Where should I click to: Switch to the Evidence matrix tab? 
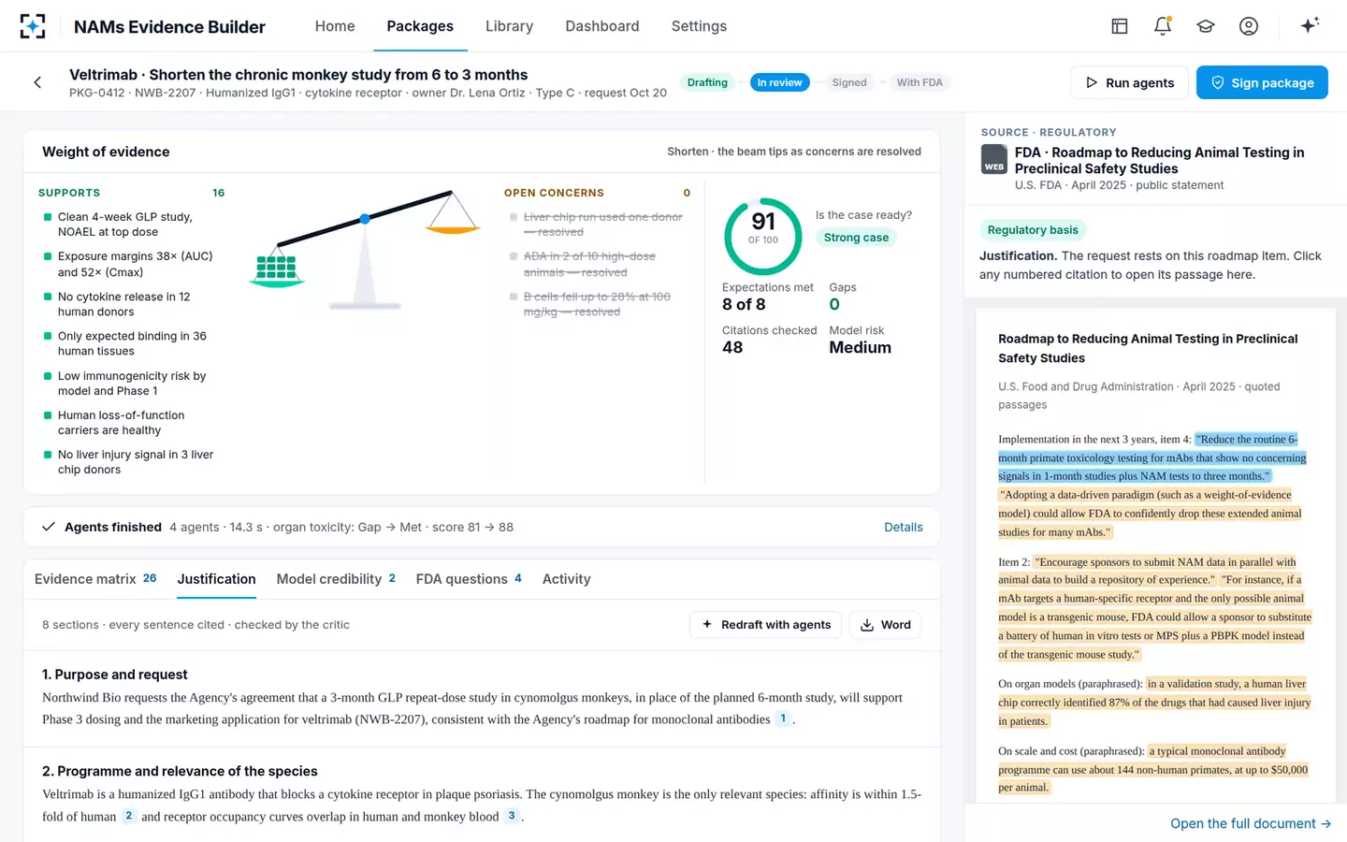coord(95,579)
